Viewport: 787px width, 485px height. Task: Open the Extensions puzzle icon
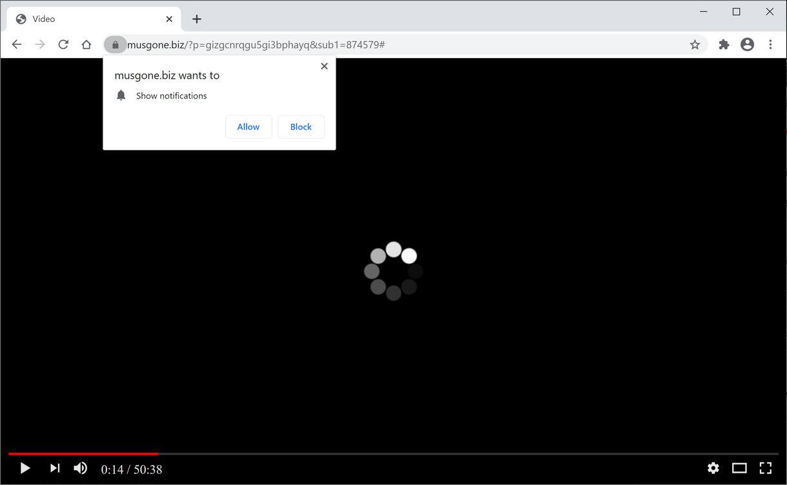tap(724, 45)
